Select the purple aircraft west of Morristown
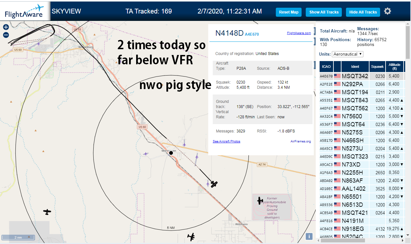Viewport: 411px width, 244px height. tap(146, 154)
